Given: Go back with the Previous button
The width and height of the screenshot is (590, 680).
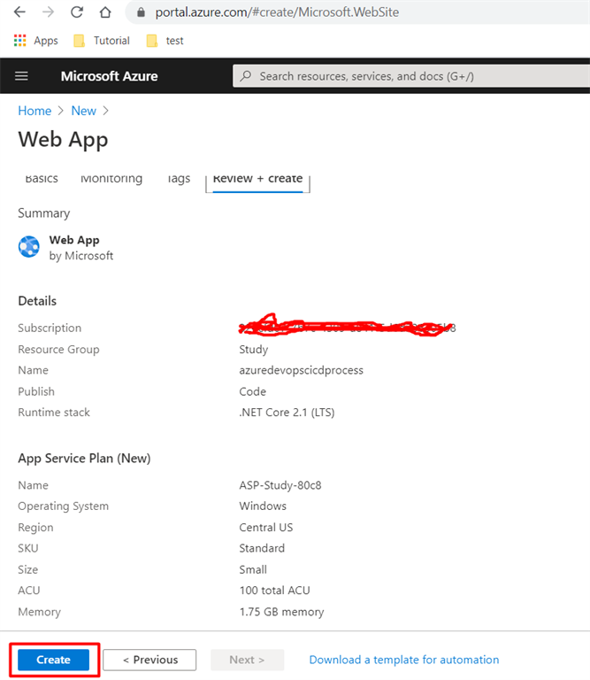Looking at the screenshot, I should point(149,660).
